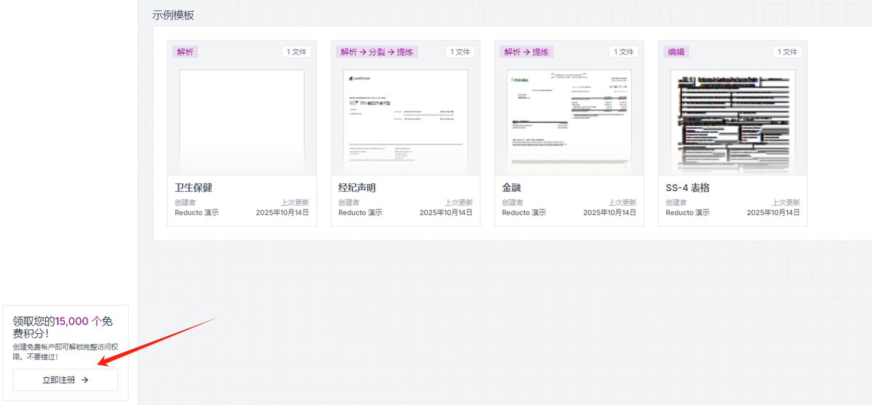Click the 领取您的15,000个免费积分 heading

click(x=63, y=327)
